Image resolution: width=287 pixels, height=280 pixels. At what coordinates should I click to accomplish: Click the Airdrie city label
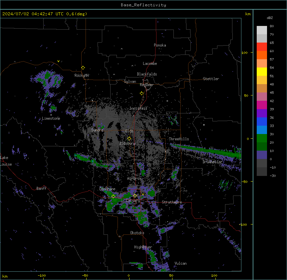(135, 179)
